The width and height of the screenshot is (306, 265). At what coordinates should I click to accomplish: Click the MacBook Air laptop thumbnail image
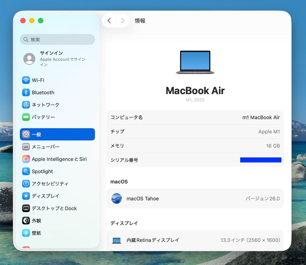195,61
